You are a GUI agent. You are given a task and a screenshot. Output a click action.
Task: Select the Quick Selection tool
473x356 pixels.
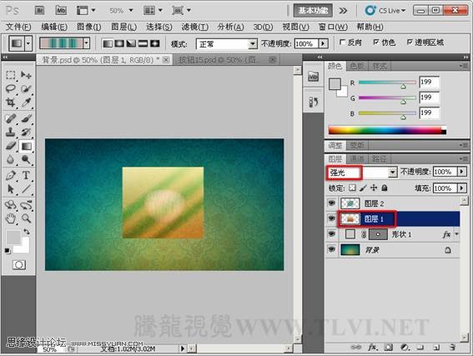[26, 88]
